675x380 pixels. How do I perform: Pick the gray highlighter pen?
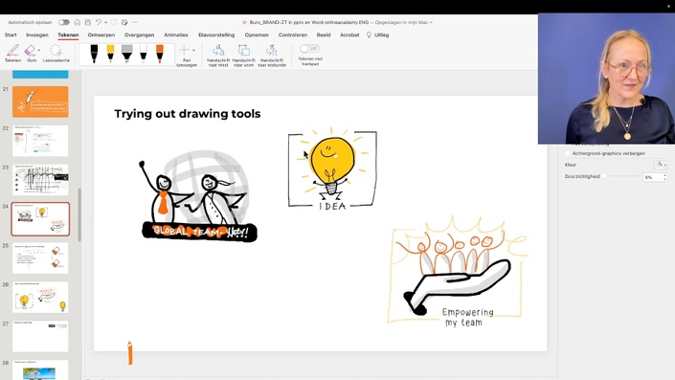coord(126,54)
